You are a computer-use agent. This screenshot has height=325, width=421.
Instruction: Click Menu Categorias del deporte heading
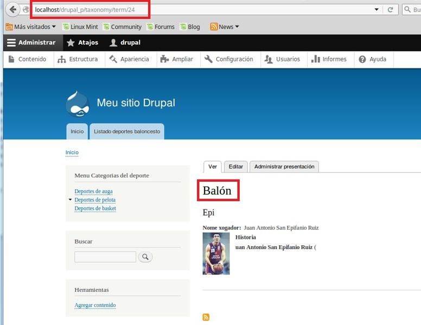coord(112,175)
